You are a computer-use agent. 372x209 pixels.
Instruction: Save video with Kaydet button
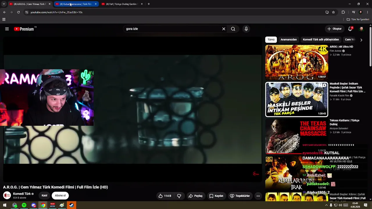pyautogui.click(x=216, y=196)
